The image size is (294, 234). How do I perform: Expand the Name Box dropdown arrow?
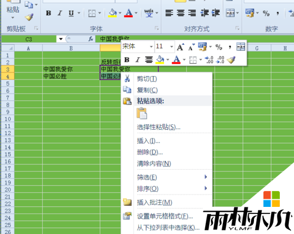(x=61, y=39)
